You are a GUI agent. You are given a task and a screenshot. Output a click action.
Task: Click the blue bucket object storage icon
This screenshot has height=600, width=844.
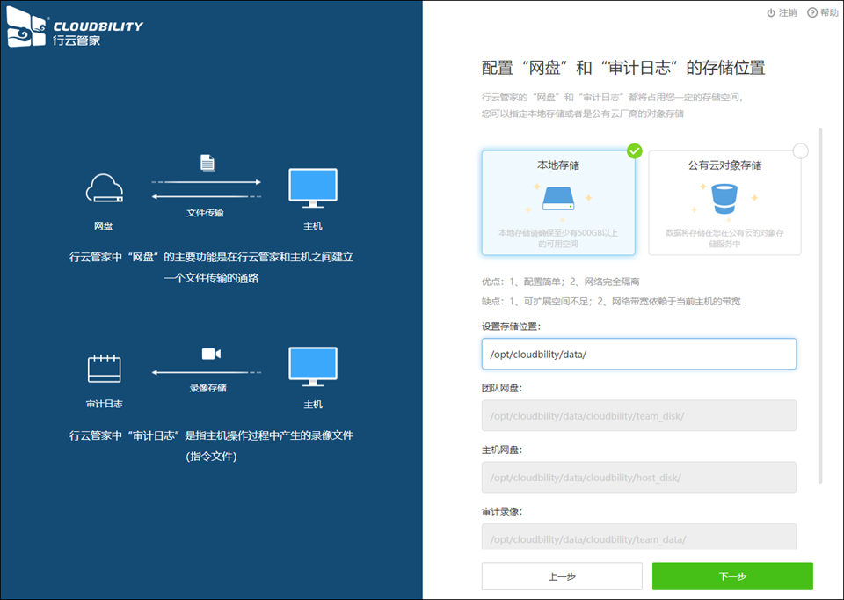point(724,200)
